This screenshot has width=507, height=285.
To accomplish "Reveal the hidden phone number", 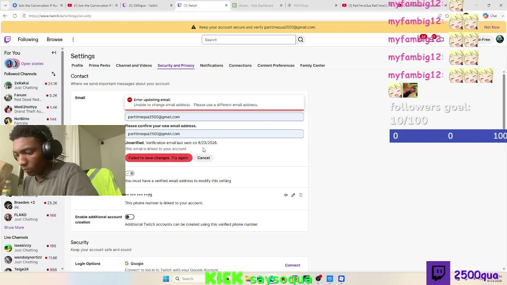I will tap(286, 195).
